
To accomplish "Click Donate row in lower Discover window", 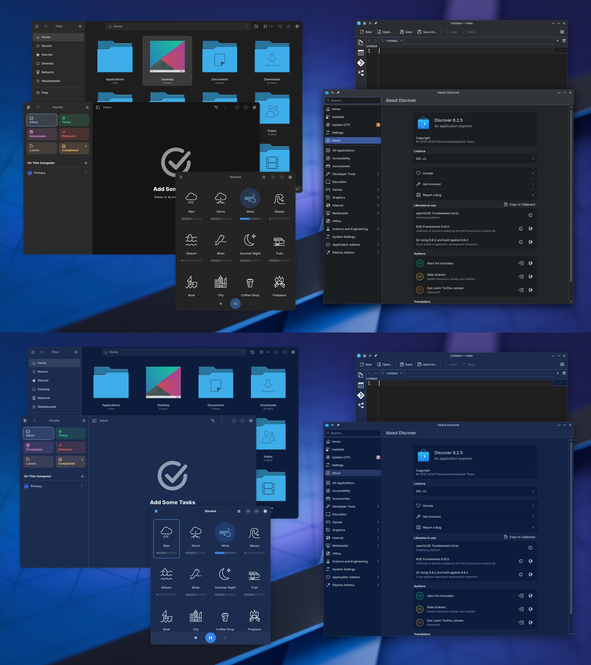I will click(x=475, y=506).
